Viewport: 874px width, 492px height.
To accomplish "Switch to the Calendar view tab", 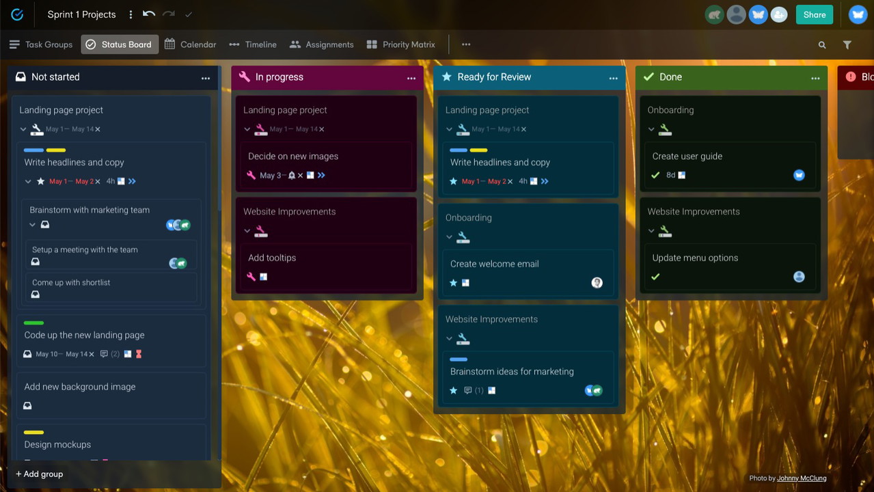I will coord(190,44).
